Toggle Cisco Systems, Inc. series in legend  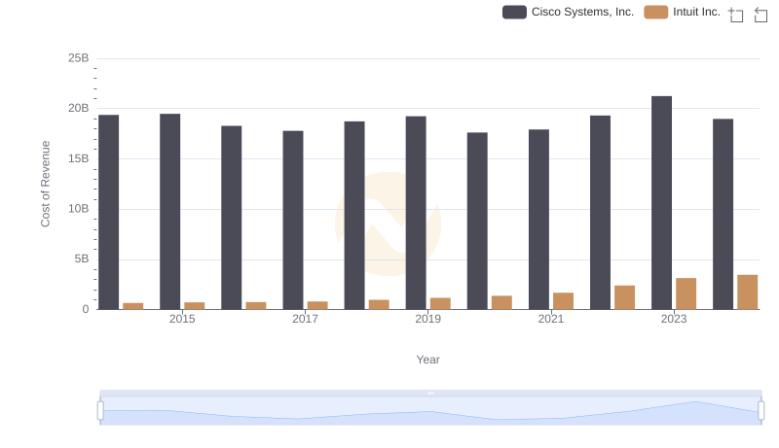point(582,12)
